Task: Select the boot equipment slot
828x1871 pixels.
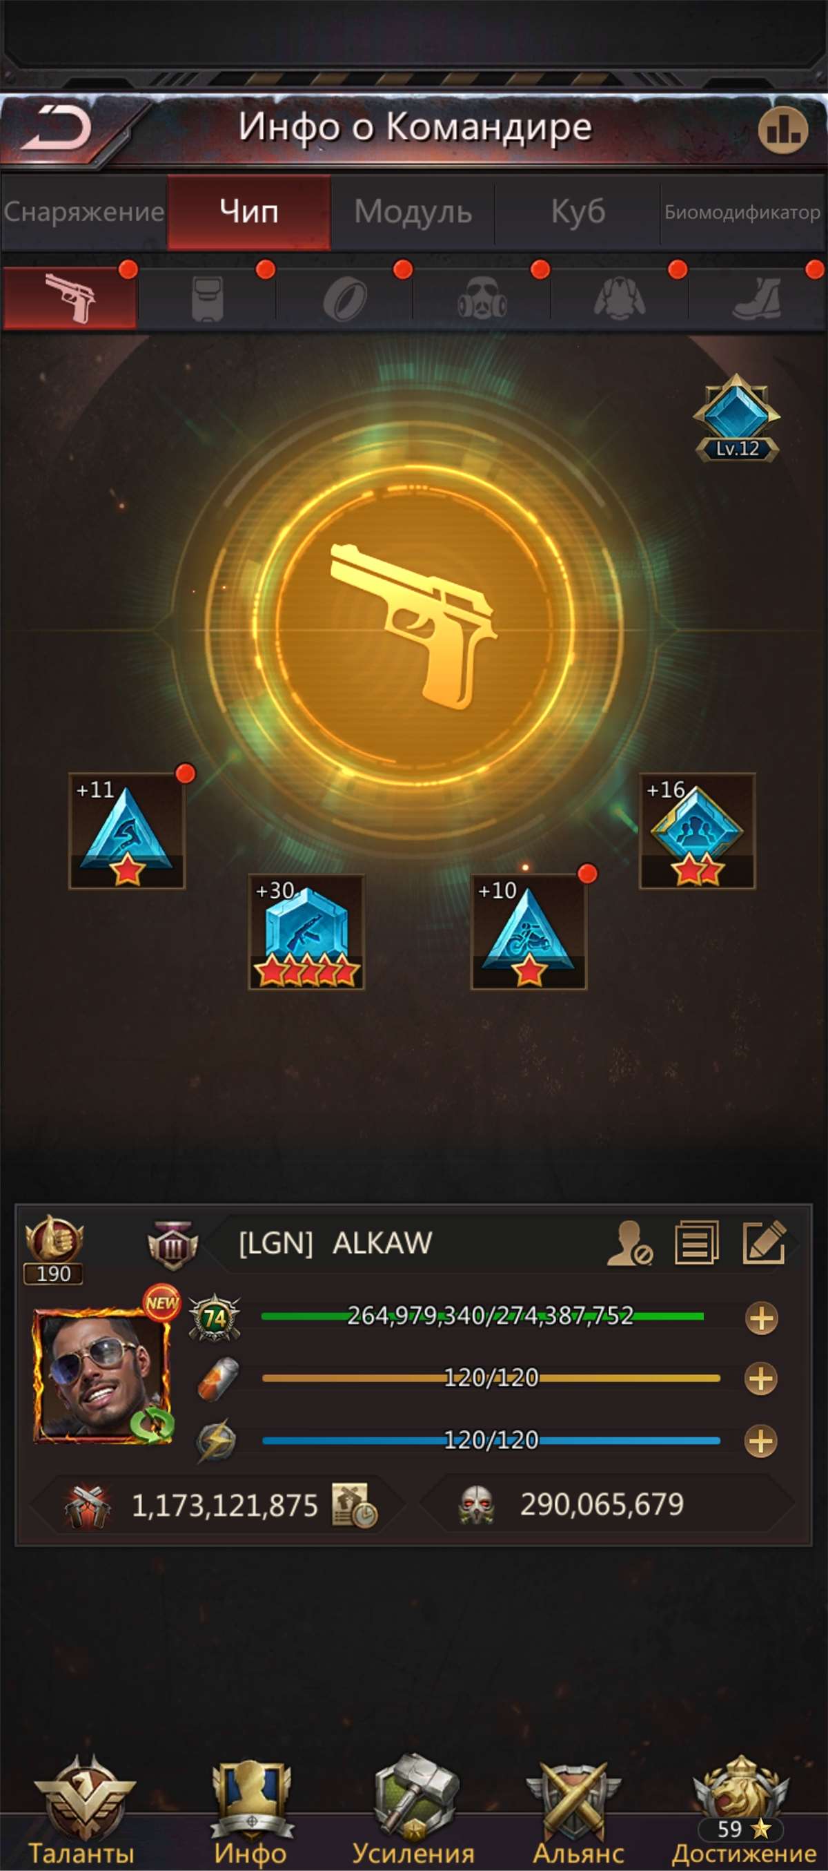Action: 757,298
